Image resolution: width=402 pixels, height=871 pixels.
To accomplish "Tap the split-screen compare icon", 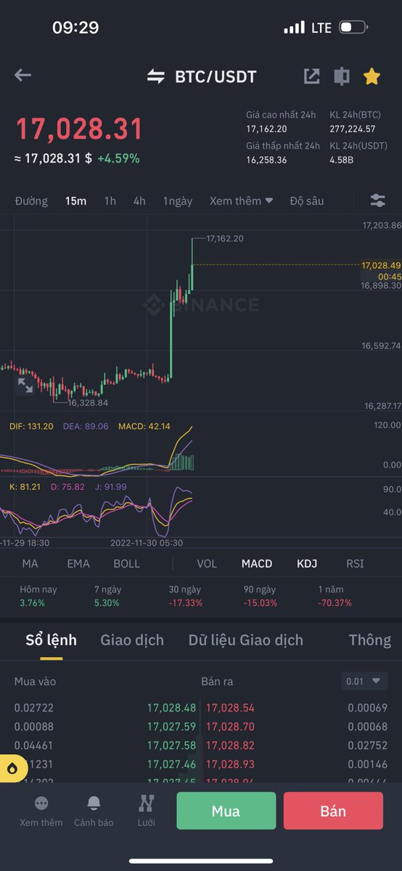I will [341, 76].
